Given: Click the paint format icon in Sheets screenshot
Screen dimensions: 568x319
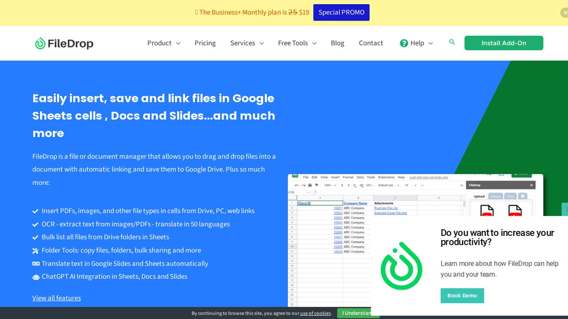Looking at the screenshot, I should click(317, 185).
